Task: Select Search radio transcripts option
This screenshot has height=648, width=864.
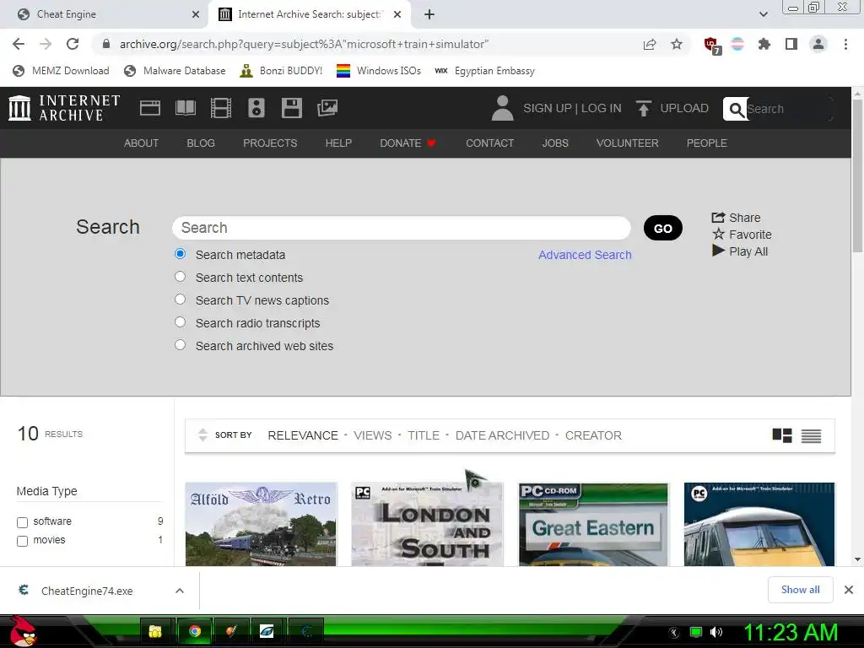Action: pyautogui.click(x=181, y=321)
